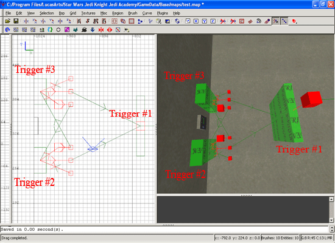Open the Curve menu

coord(147,13)
